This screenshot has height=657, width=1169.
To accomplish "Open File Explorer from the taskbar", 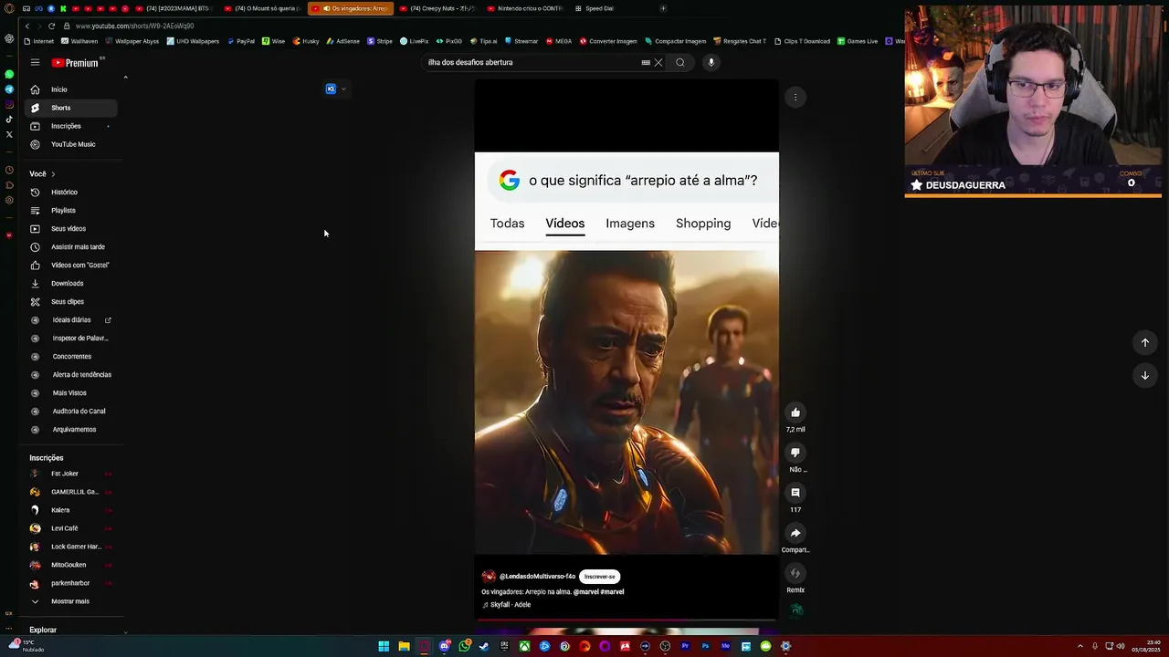I will [404, 646].
